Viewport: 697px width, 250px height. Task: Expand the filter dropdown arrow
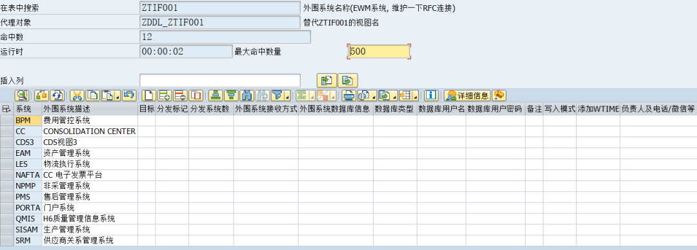[288, 95]
